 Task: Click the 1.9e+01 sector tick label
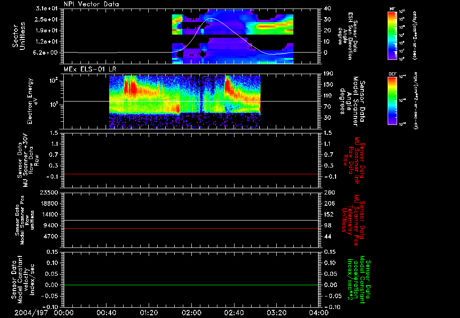(x=48, y=31)
